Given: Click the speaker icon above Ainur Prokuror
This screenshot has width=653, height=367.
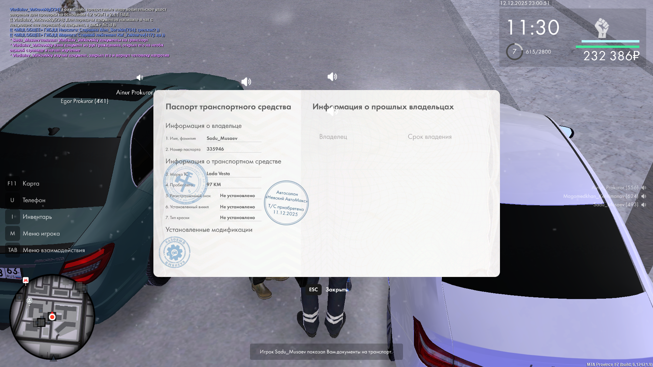Looking at the screenshot, I should coord(140,78).
